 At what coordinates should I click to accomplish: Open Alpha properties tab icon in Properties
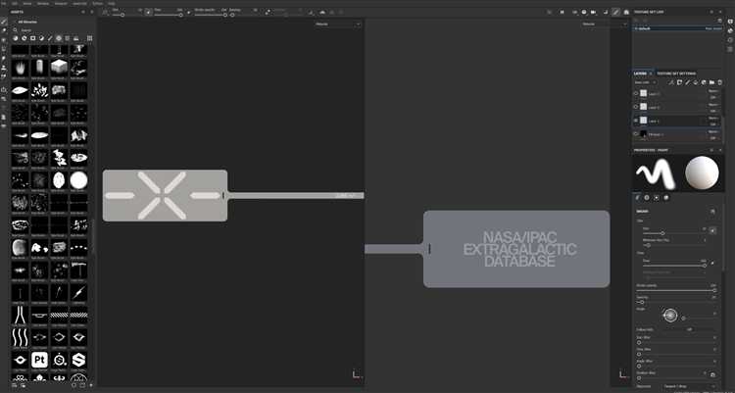[x=647, y=198]
